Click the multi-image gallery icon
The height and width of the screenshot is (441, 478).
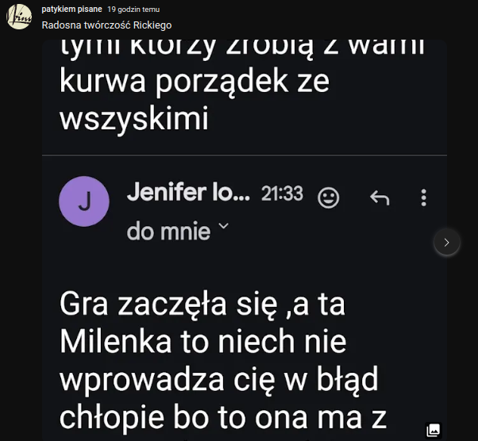(433, 430)
